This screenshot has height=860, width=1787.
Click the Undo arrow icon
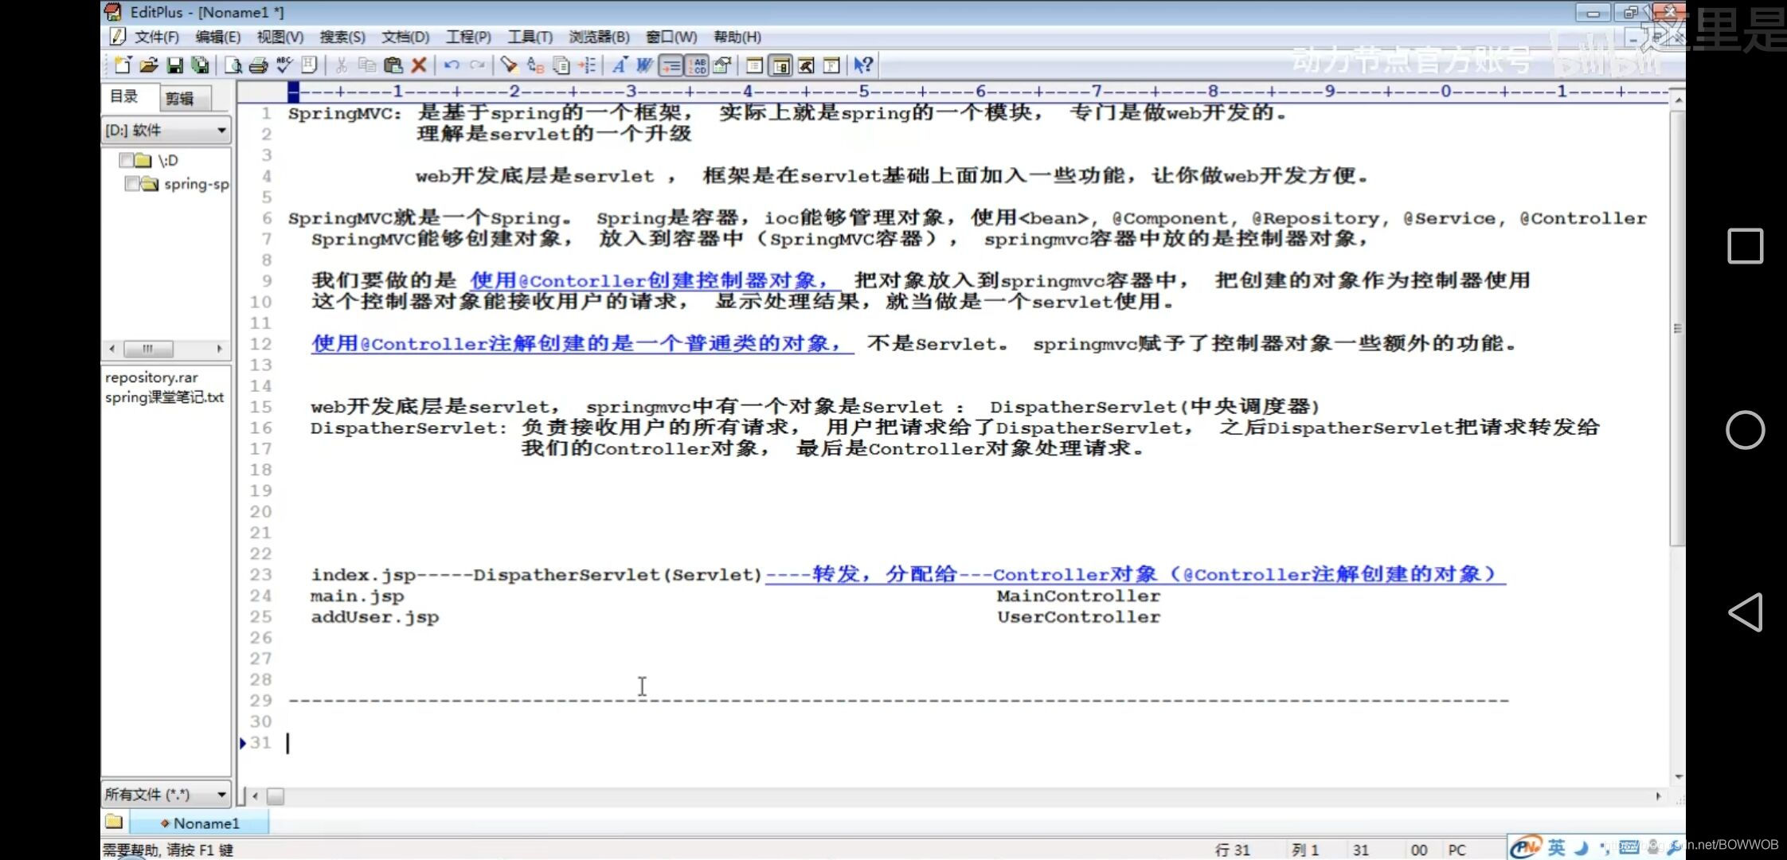452,65
